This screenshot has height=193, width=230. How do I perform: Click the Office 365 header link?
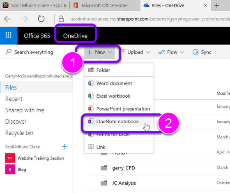tap(37, 35)
